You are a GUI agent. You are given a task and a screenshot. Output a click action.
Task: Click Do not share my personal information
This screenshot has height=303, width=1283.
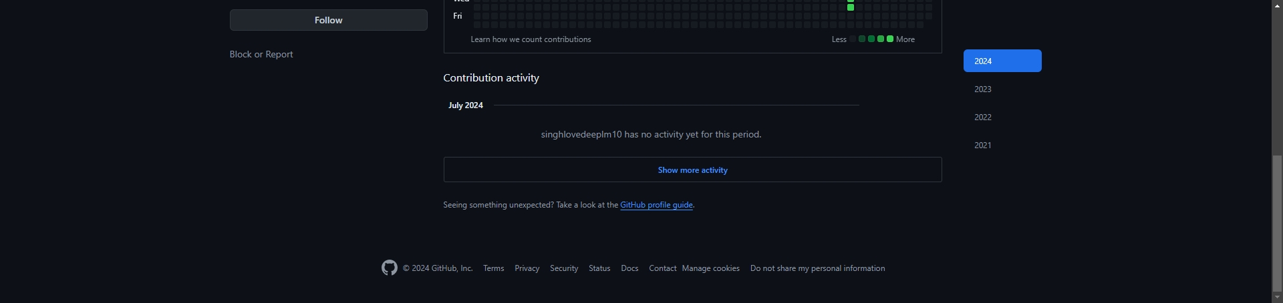pyautogui.click(x=817, y=268)
